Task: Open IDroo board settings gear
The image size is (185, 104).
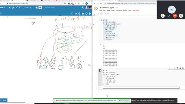Action: tap(86, 14)
